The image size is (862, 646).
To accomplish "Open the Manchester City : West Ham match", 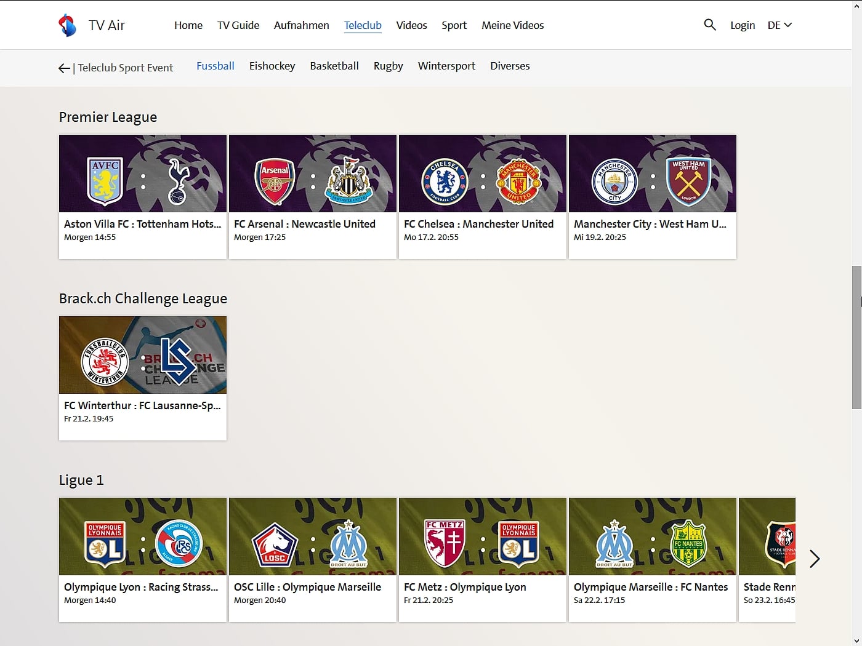I will (x=652, y=173).
